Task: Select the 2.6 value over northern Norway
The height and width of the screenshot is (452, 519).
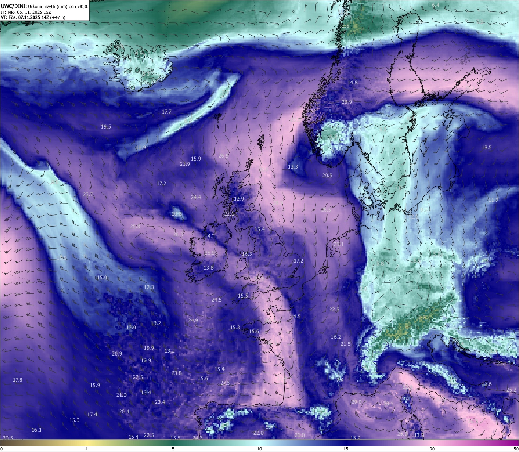Action: pos(345,26)
